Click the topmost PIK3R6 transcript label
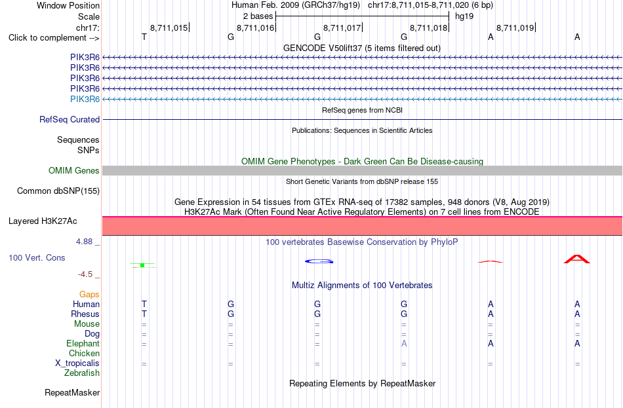 [85, 58]
